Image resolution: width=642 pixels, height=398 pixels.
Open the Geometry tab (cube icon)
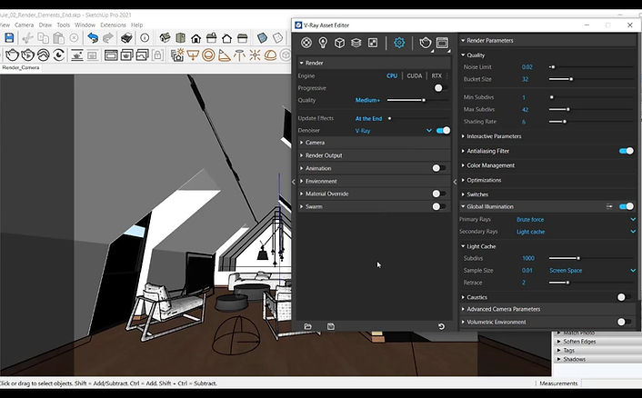[341, 43]
